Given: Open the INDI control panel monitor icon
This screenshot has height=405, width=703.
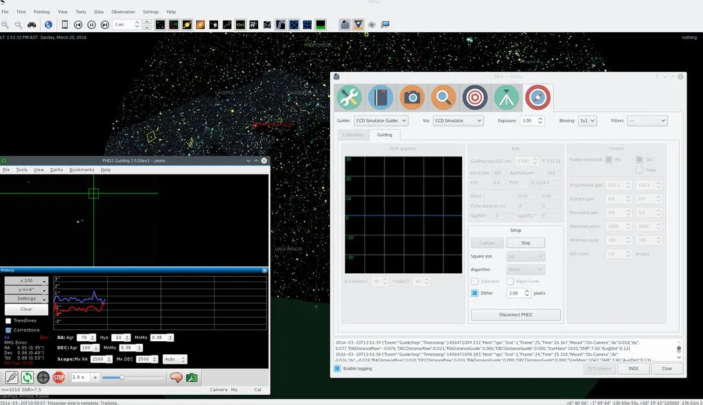Looking at the screenshot, I should pos(385,25).
